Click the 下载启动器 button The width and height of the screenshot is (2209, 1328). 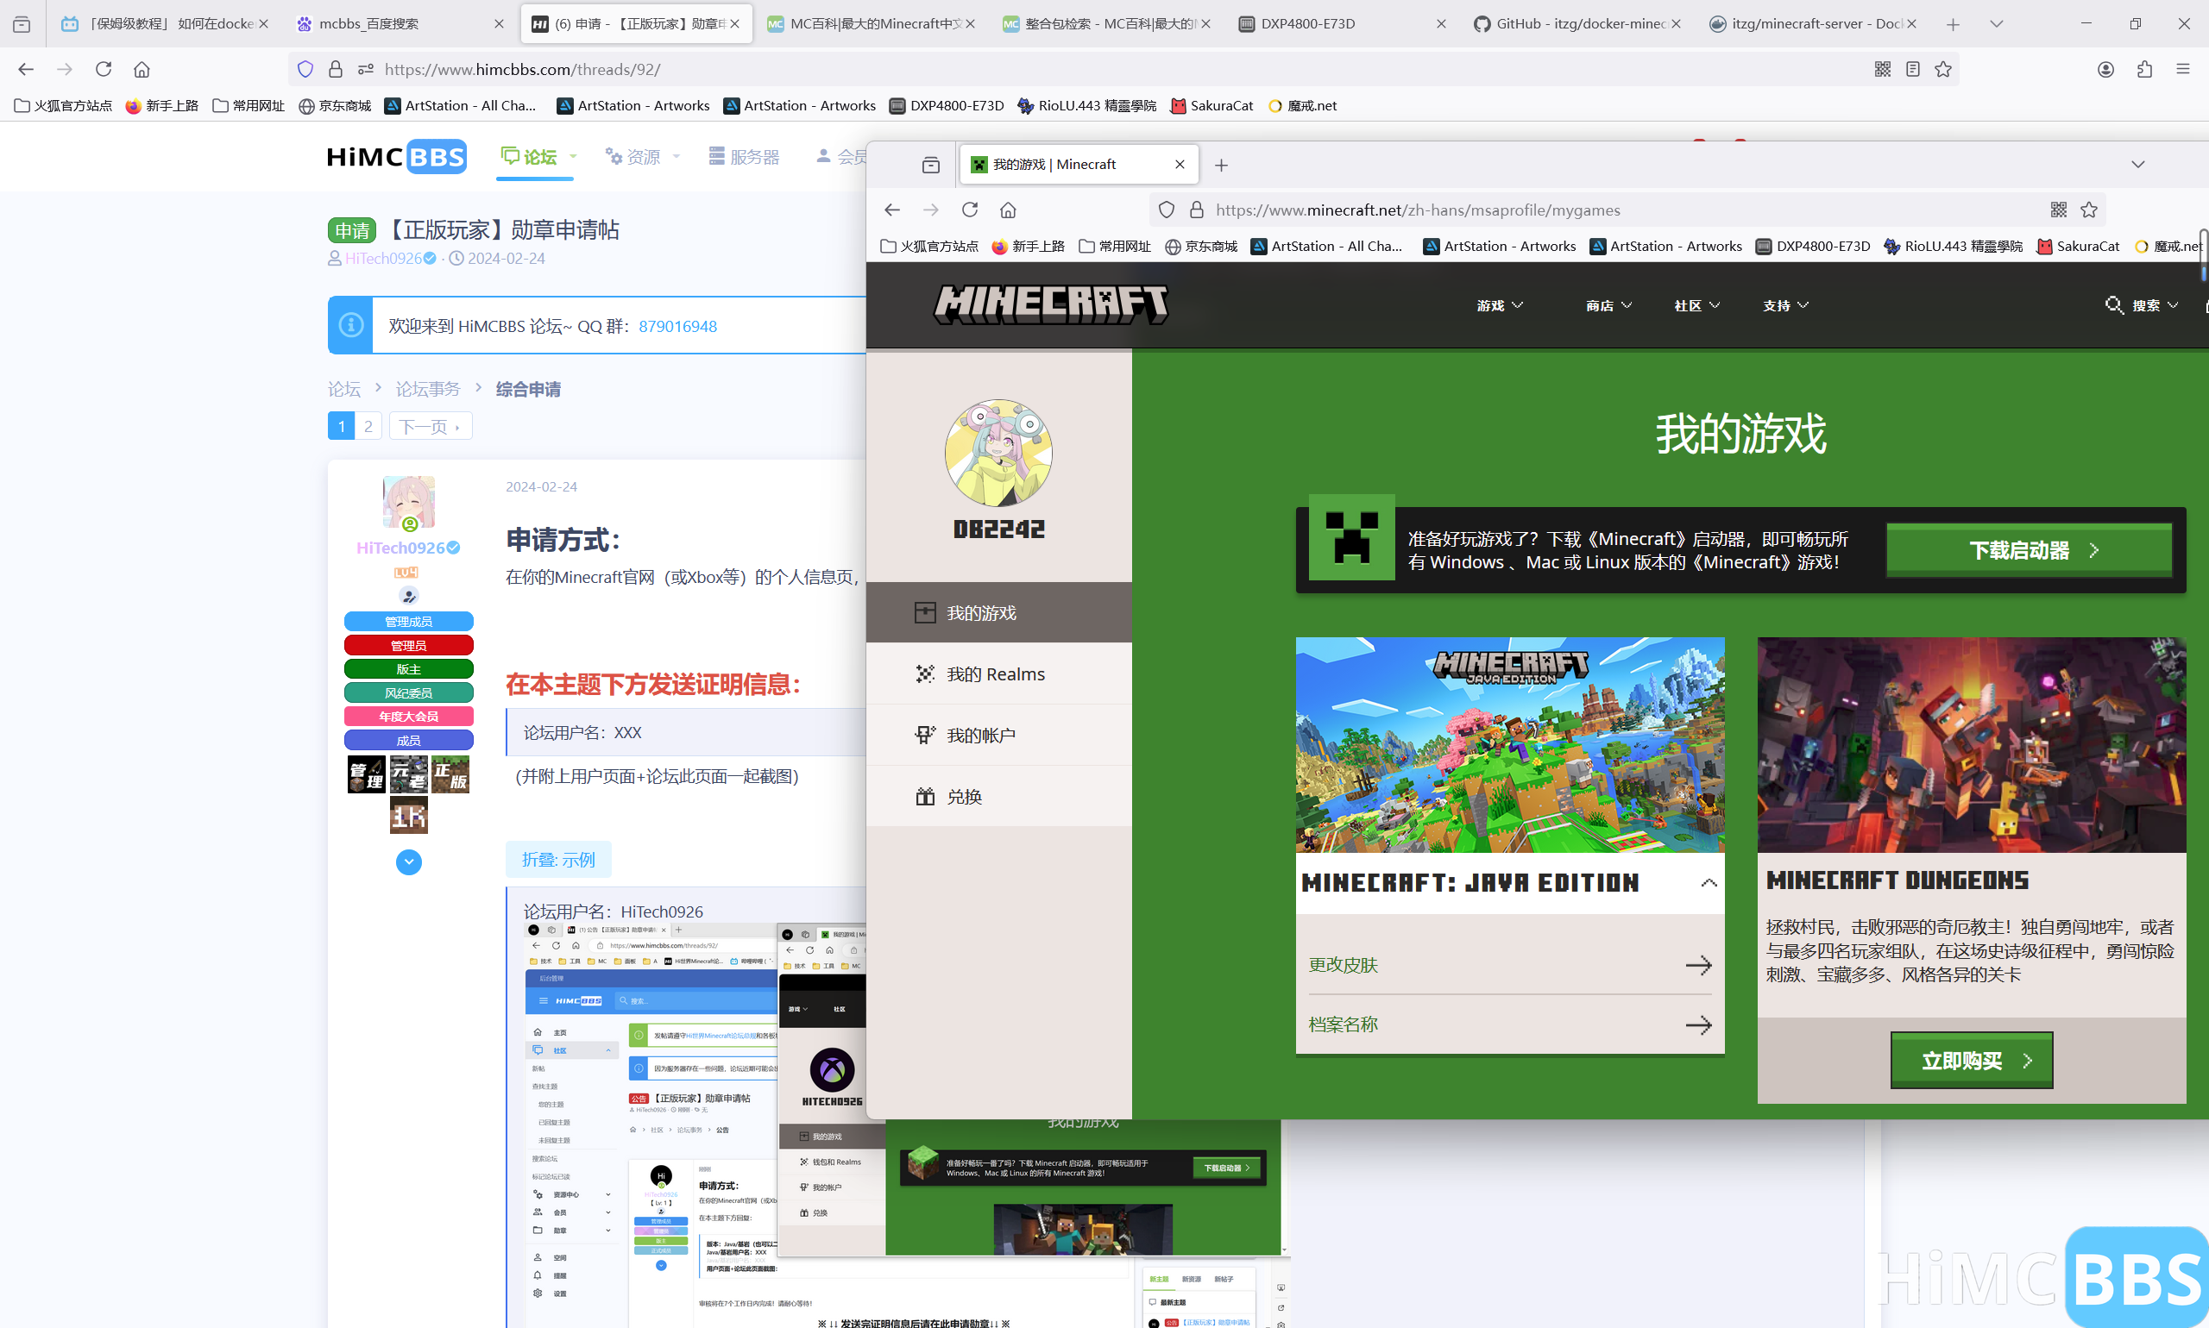point(2028,549)
